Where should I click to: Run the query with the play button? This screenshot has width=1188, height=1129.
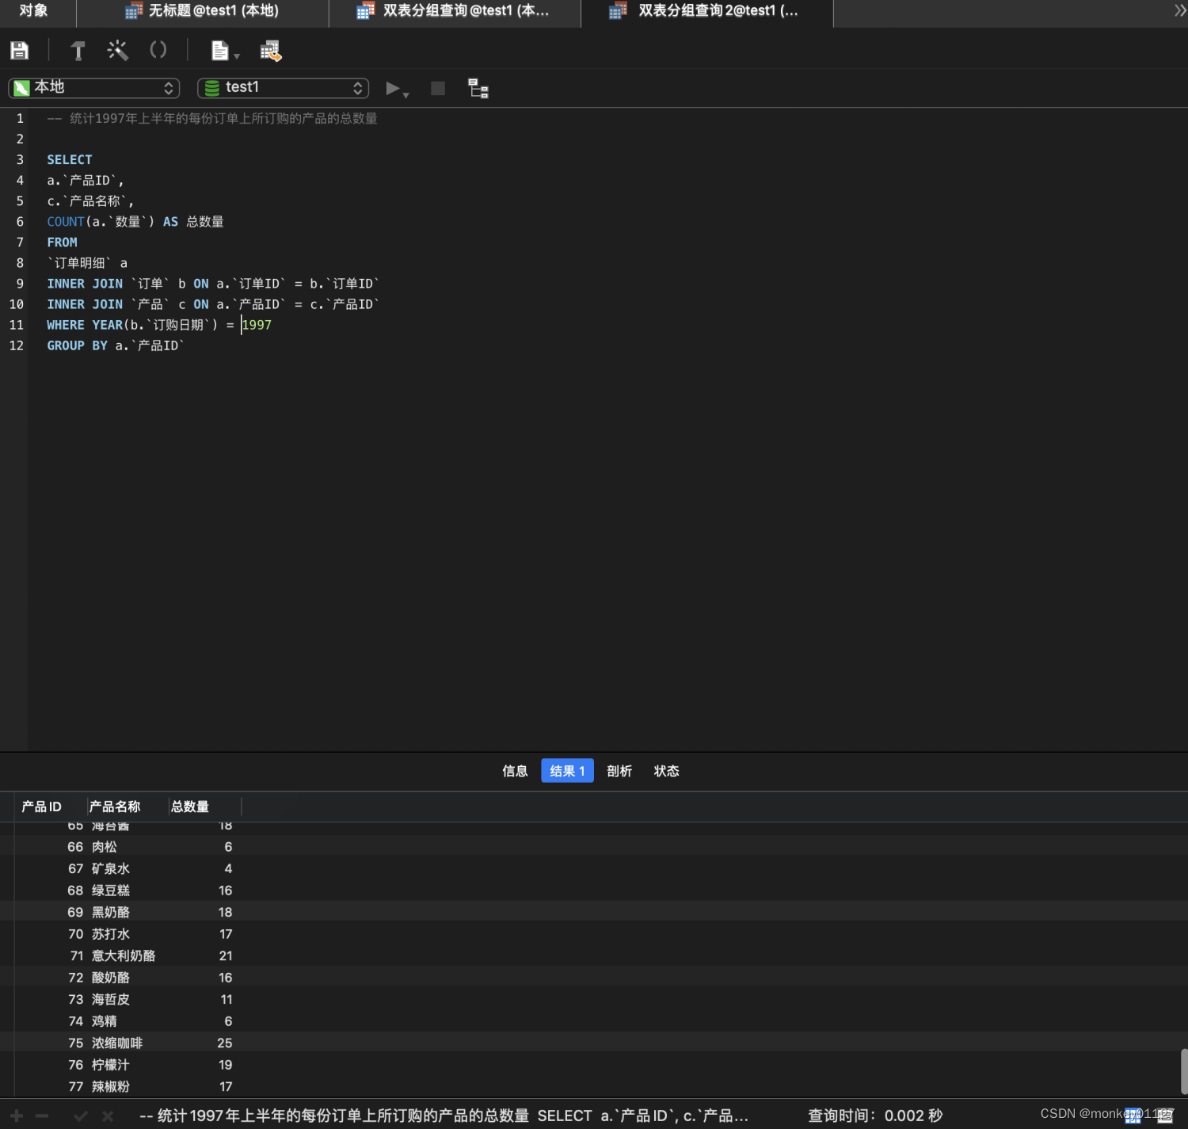392,88
